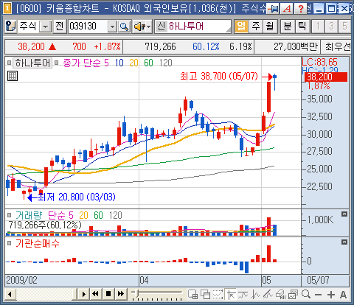Click the plus zoom-in icon
Image resolution: width=354 pixels, height=305 pixels.
tap(331, 294)
